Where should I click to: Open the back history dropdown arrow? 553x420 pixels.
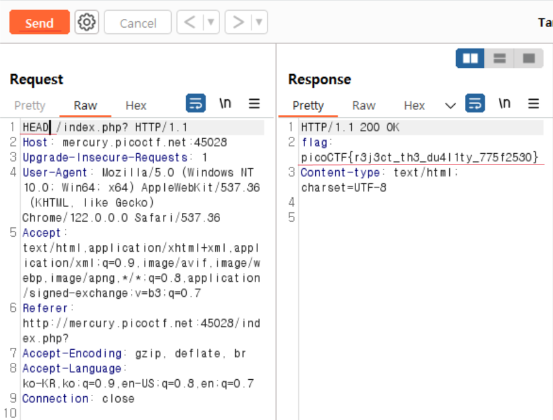coord(211,22)
